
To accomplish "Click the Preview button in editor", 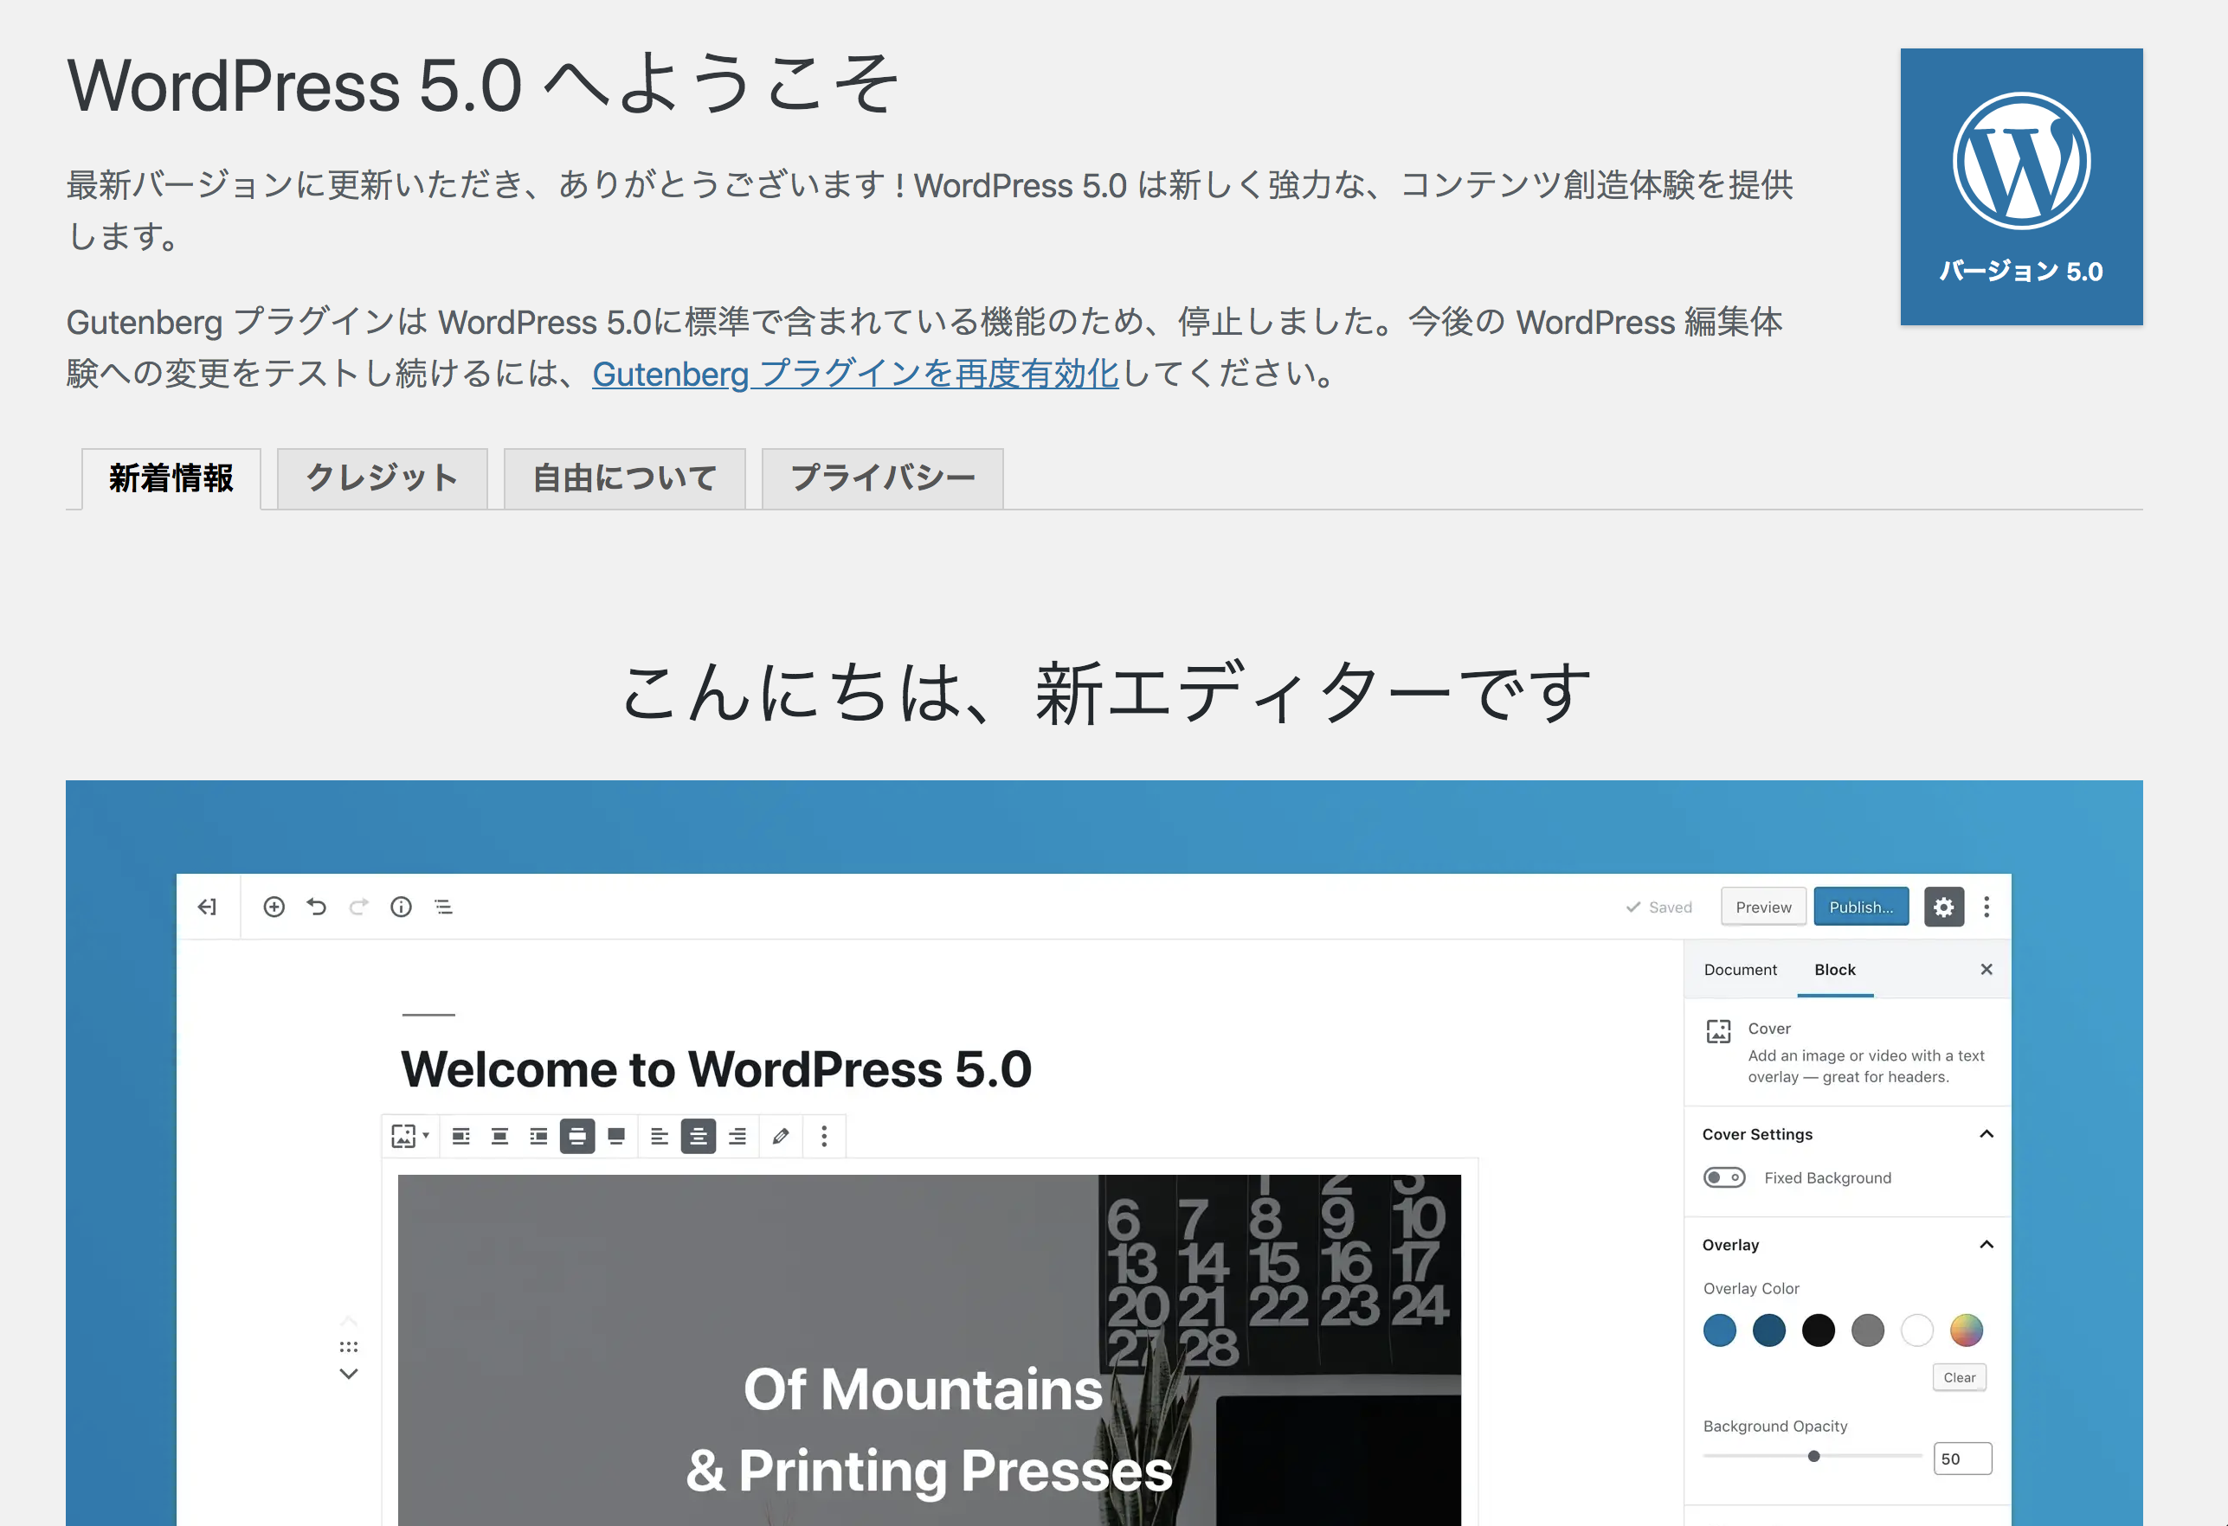I will click(1764, 908).
